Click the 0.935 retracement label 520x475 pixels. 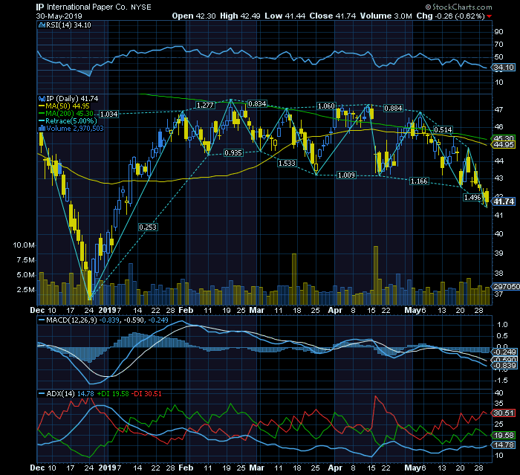233,152
